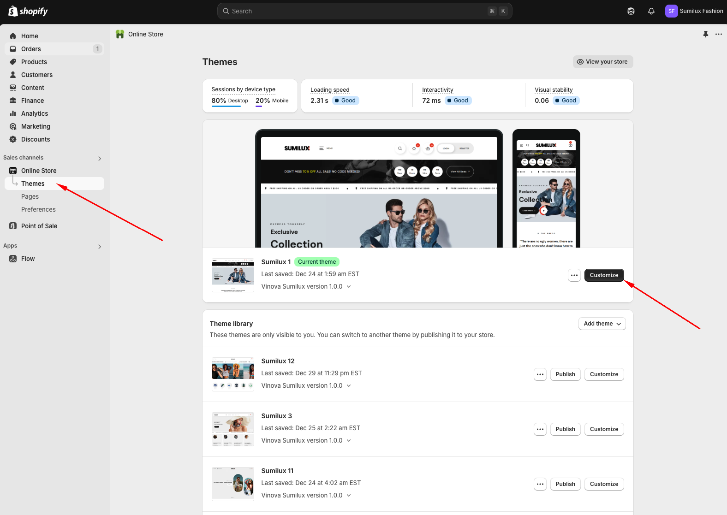Viewport: 727px width, 515px height.
Task: Click the Content icon
Action: point(13,88)
